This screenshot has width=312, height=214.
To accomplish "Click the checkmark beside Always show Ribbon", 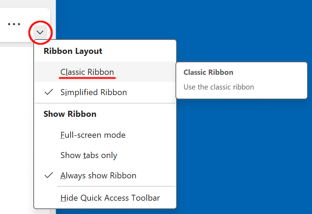I will coord(49,176).
